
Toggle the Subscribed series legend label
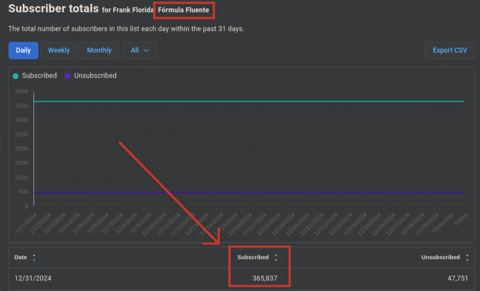[39, 76]
